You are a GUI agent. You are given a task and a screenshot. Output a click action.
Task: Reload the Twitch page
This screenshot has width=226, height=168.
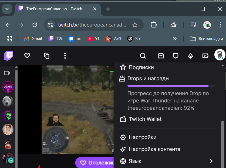[35, 25]
